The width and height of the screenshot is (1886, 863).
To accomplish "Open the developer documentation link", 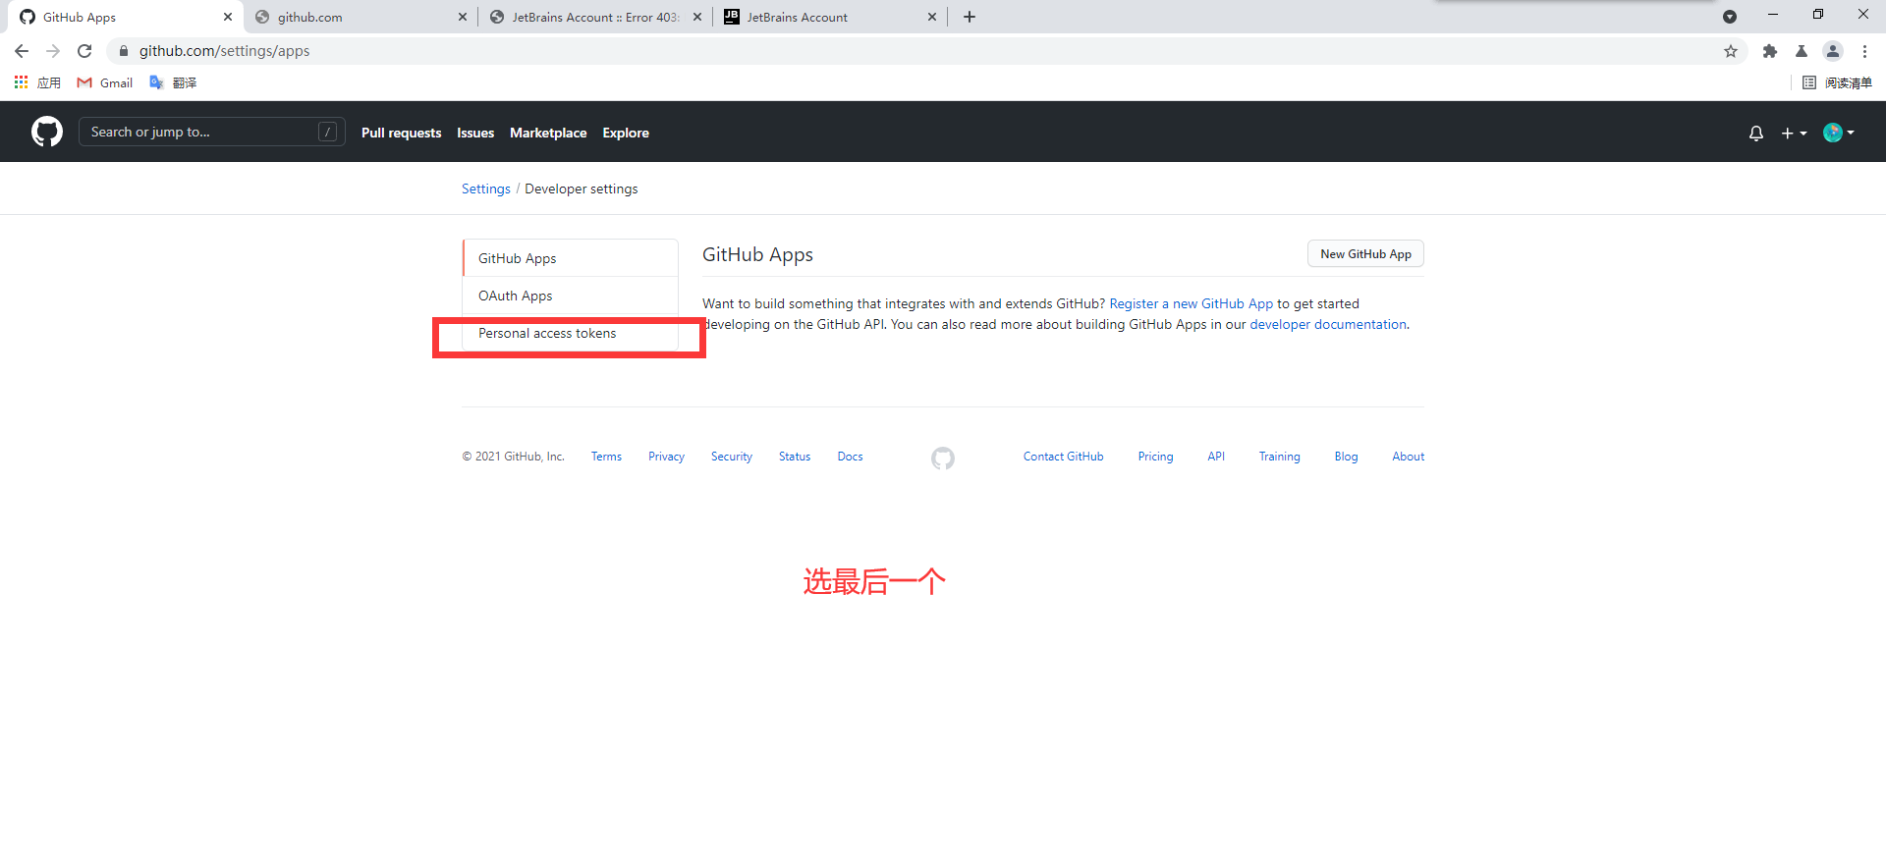I will 1328,324.
